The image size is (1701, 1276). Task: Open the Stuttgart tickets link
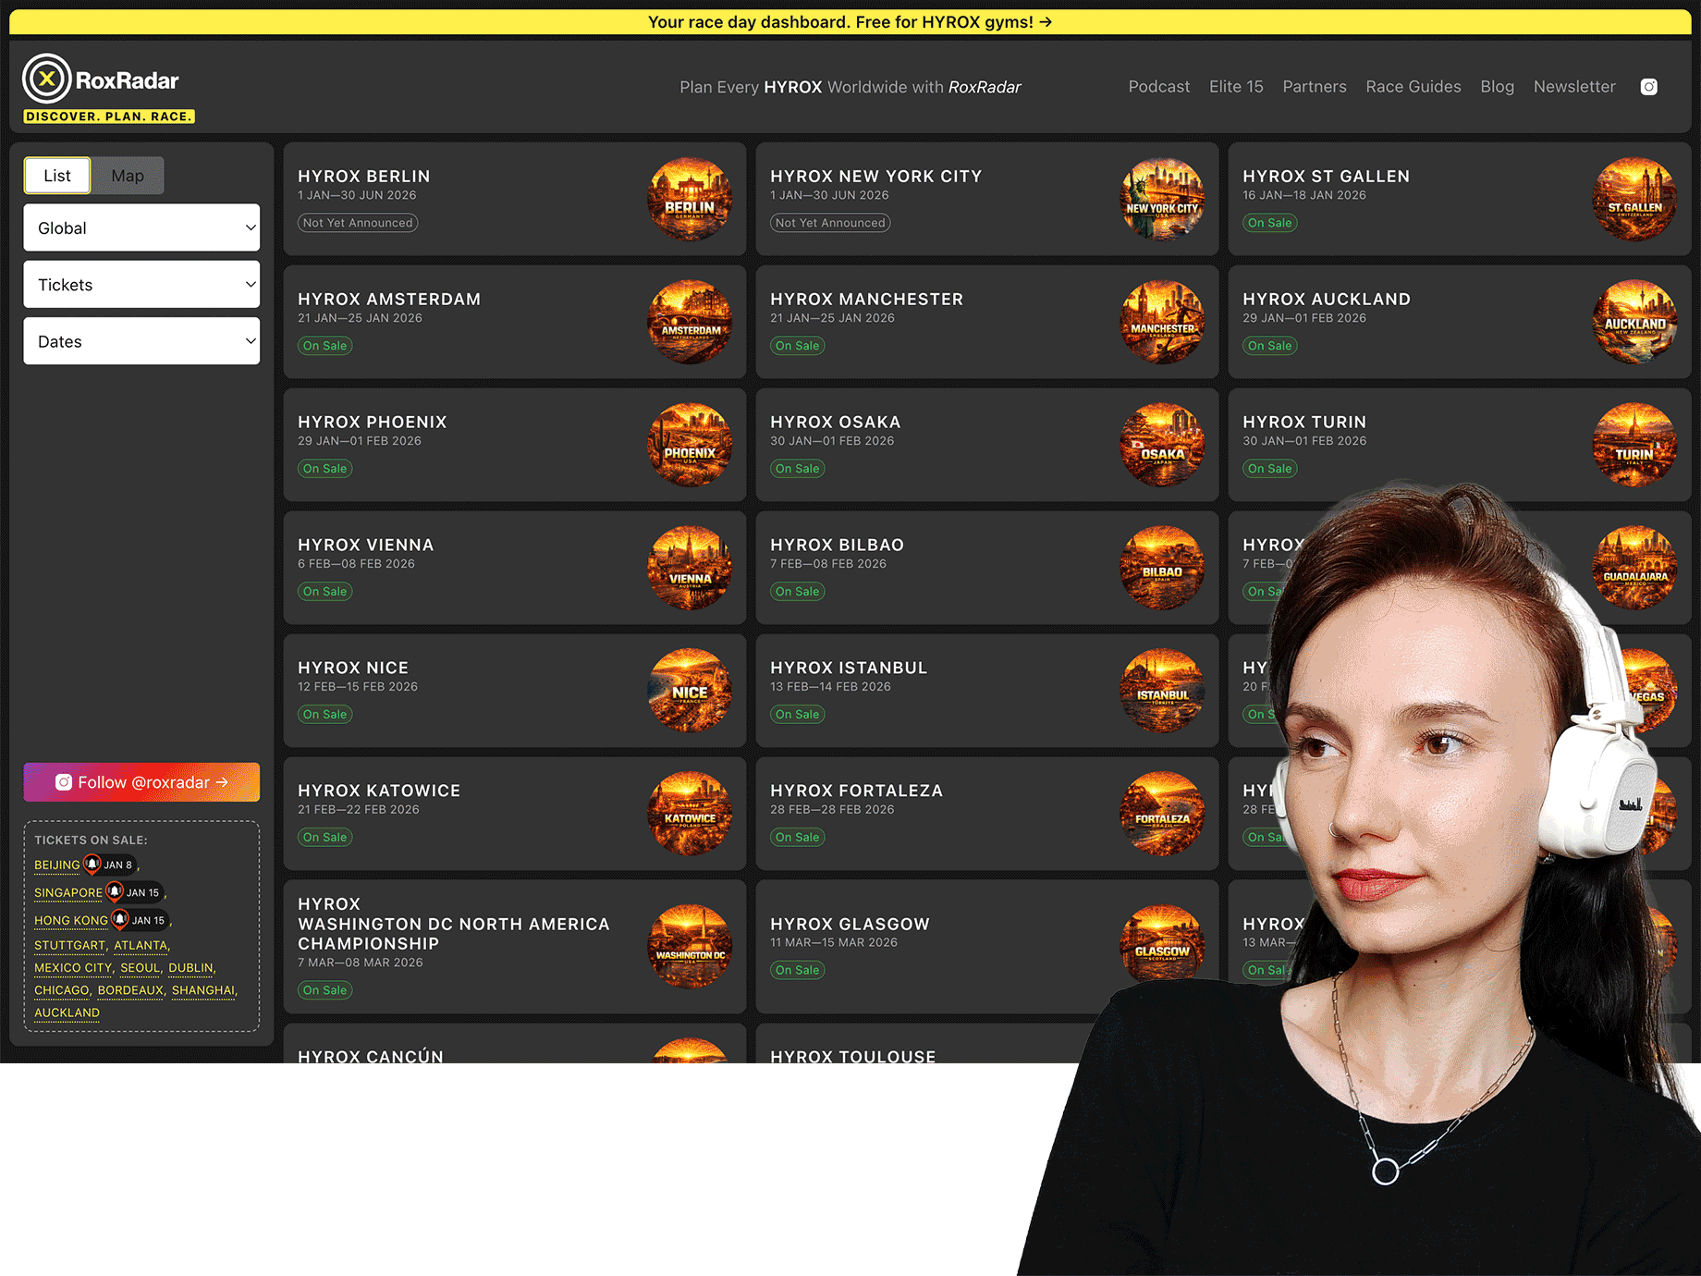pyautogui.click(x=69, y=946)
